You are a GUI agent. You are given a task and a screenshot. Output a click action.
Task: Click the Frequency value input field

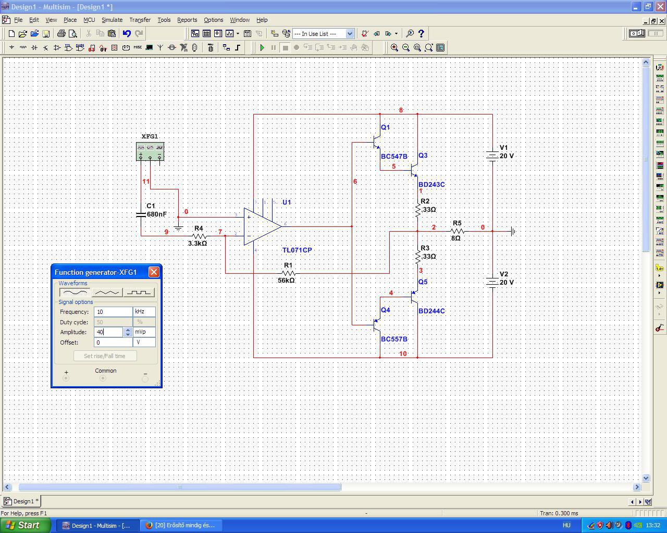coord(113,312)
